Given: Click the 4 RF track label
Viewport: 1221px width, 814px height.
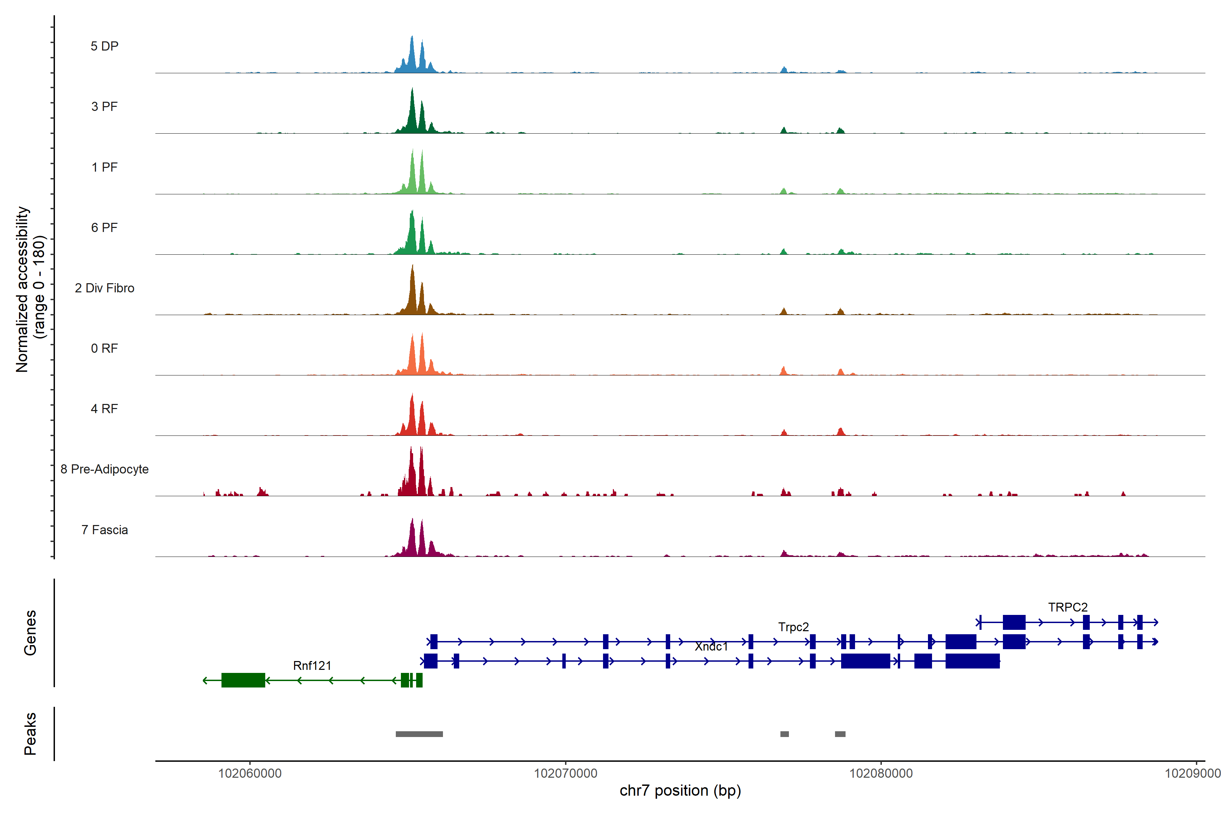Looking at the screenshot, I should 104,409.
